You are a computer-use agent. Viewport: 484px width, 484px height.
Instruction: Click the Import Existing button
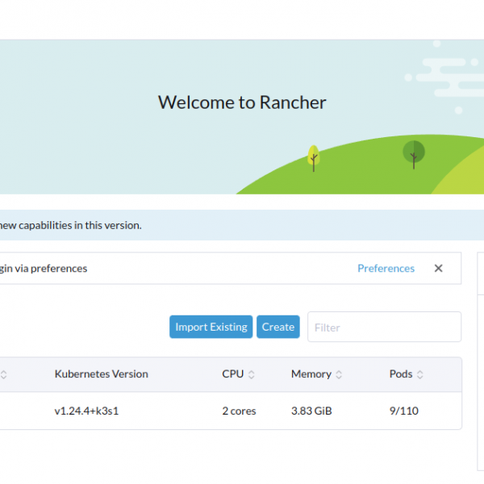pyautogui.click(x=211, y=327)
